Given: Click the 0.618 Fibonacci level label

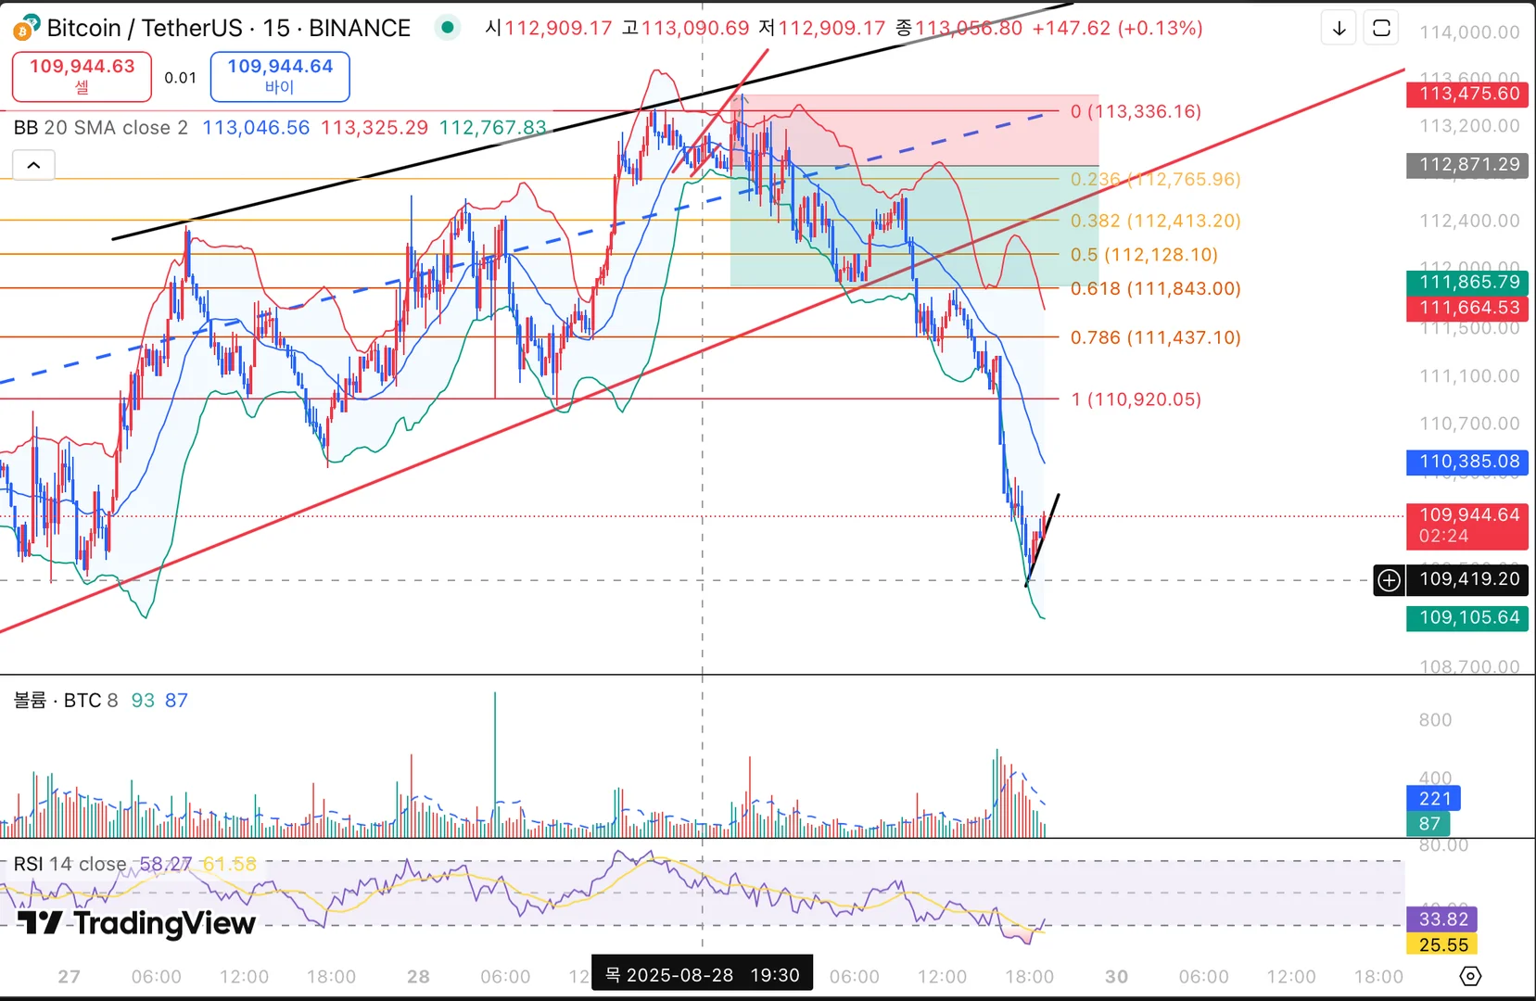Looking at the screenshot, I should [1155, 288].
